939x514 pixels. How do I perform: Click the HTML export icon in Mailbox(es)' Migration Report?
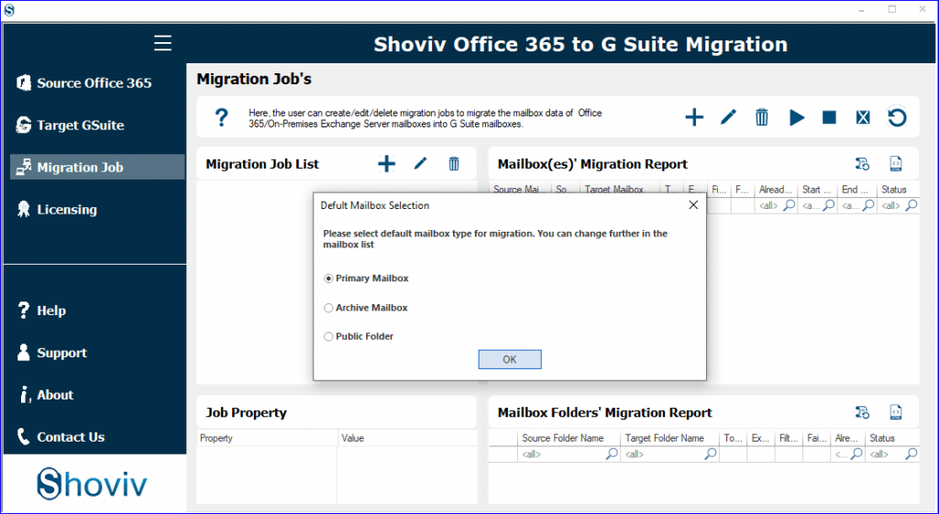pyautogui.click(x=895, y=163)
